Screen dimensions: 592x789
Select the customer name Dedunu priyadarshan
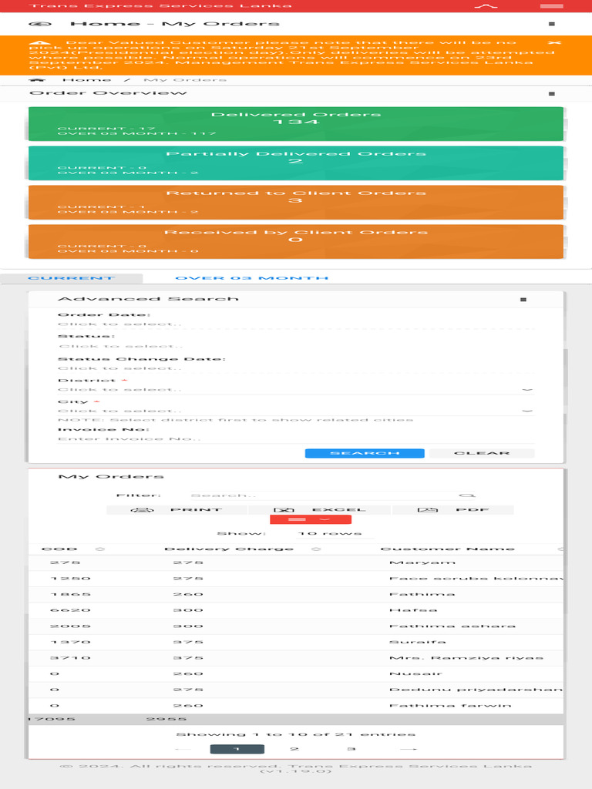click(x=476, y=690)
